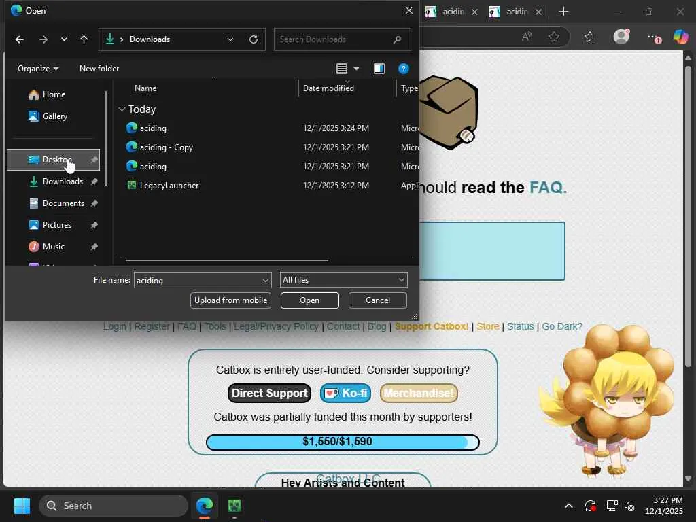
Task: Open the Edge favorites list icon
Action: tap(590, 37)
